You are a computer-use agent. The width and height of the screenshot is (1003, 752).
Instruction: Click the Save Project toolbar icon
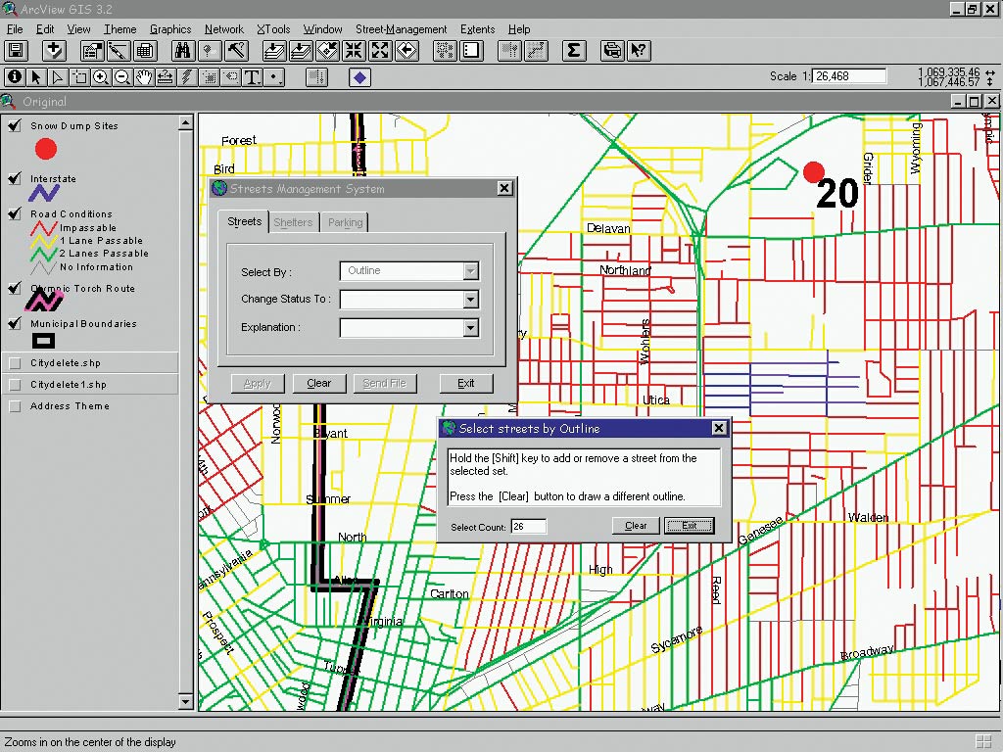click(16, 51)
